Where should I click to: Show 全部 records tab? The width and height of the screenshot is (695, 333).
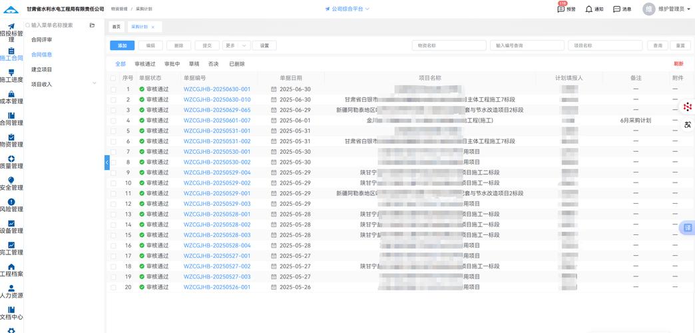click(x=120, y=64)
